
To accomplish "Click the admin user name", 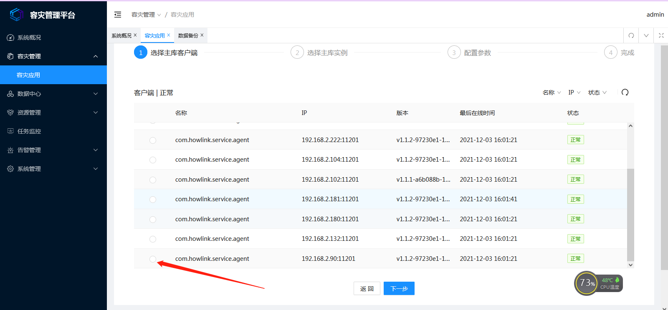I will (655, 15).
